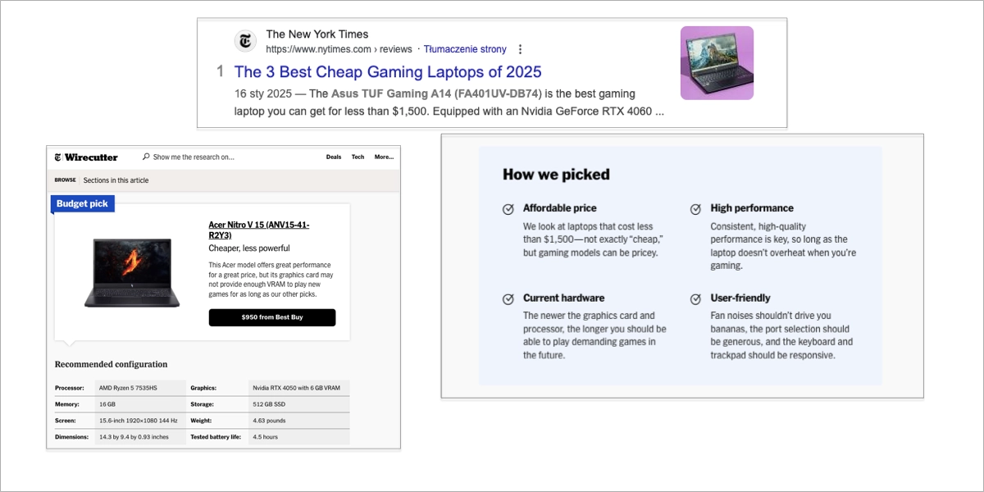The image size is (984, 492).
Task: Select Tech in the Wirecutter navigation
Action: 358,157
